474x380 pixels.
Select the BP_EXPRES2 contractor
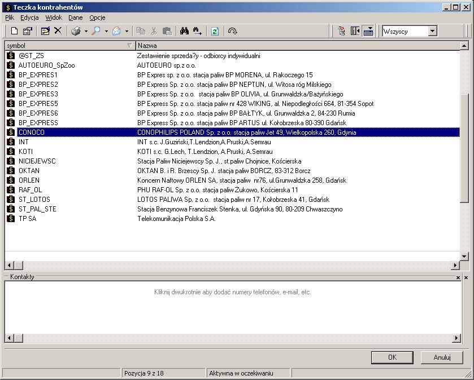point(232,85)
